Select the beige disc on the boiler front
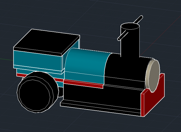Image resolution: width=181 pixels, height=132 pixels. (x=153, y=76)
